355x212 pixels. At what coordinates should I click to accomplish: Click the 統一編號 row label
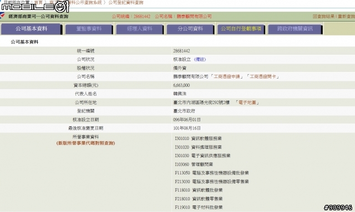tap(85, 51)
